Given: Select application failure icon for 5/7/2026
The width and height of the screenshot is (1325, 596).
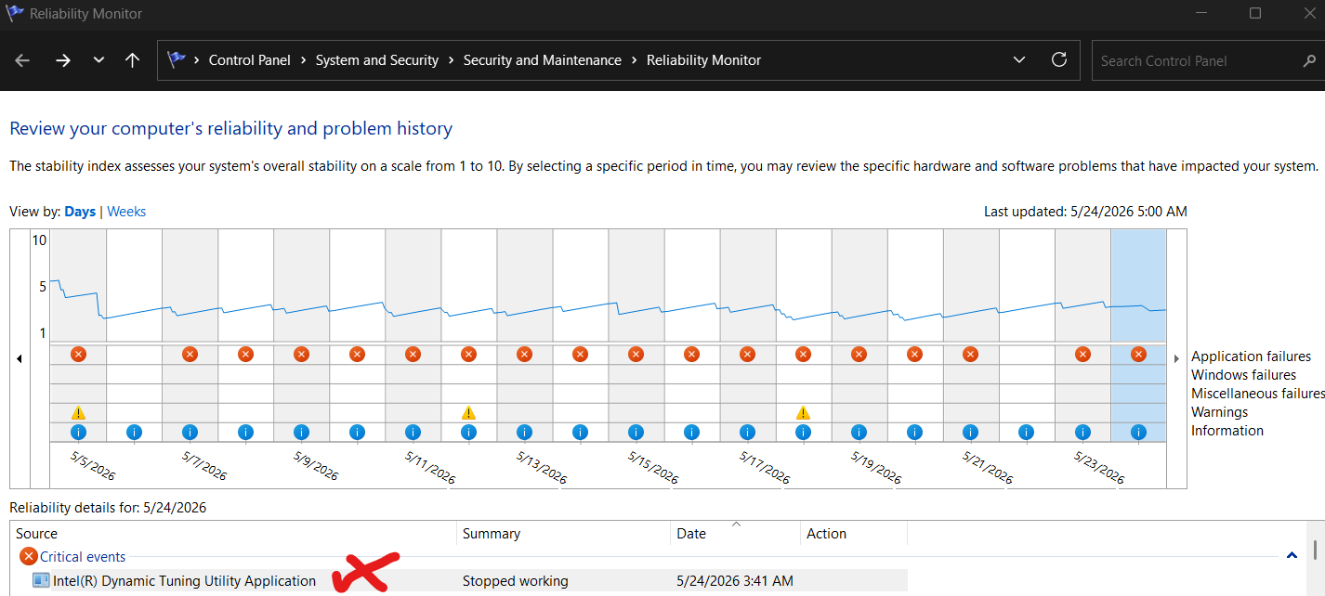Looking at the screenshot, I should (190, 354).
